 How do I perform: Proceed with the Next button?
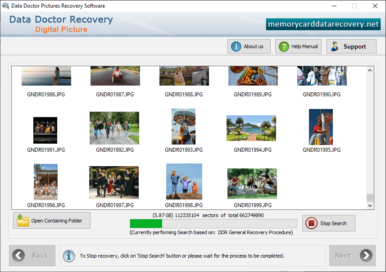coord(352,255)
